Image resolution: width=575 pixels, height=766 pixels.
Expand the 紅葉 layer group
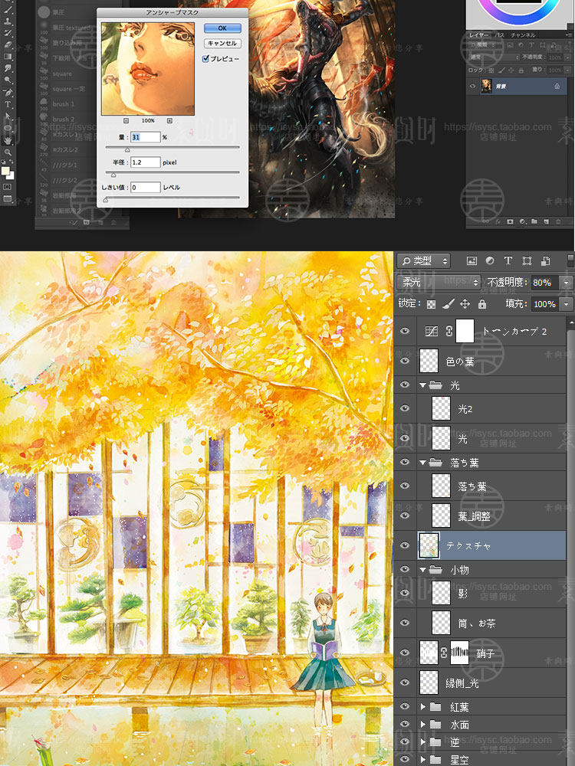[x=423, y=706]
